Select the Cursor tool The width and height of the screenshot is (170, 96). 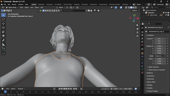3,19
